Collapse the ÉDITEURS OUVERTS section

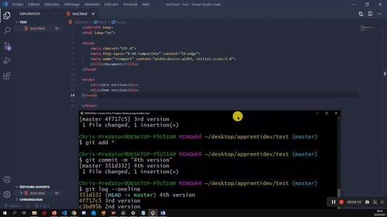click(33, 187)
